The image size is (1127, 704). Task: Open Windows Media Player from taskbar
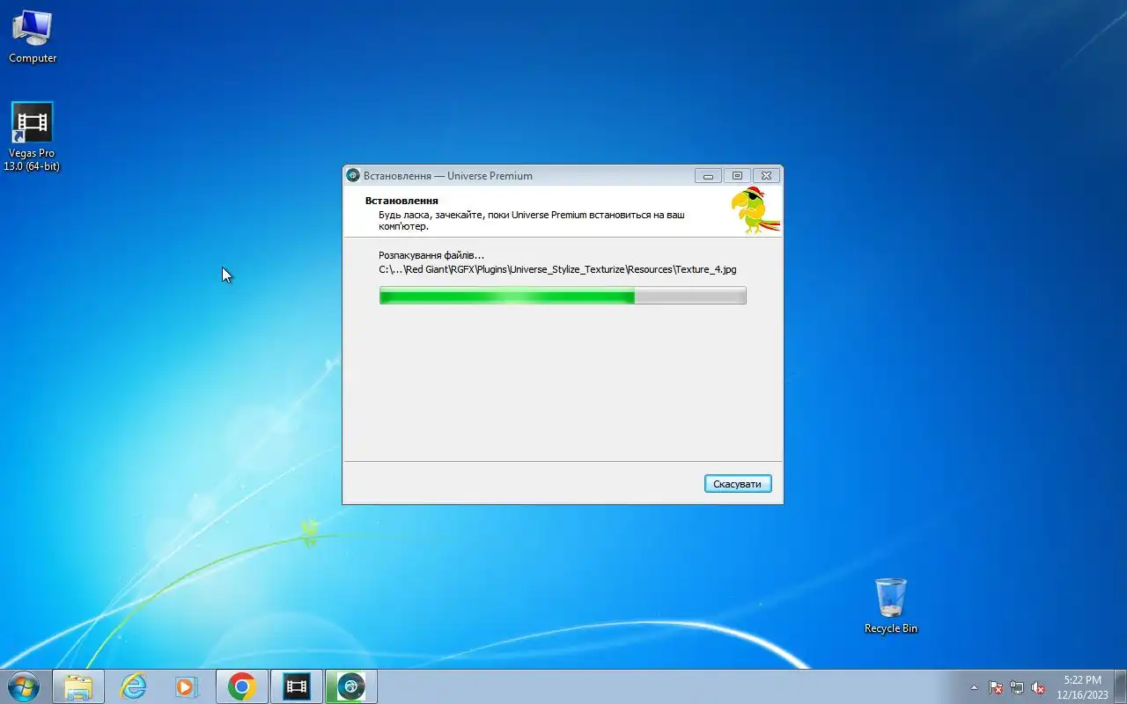187,686
